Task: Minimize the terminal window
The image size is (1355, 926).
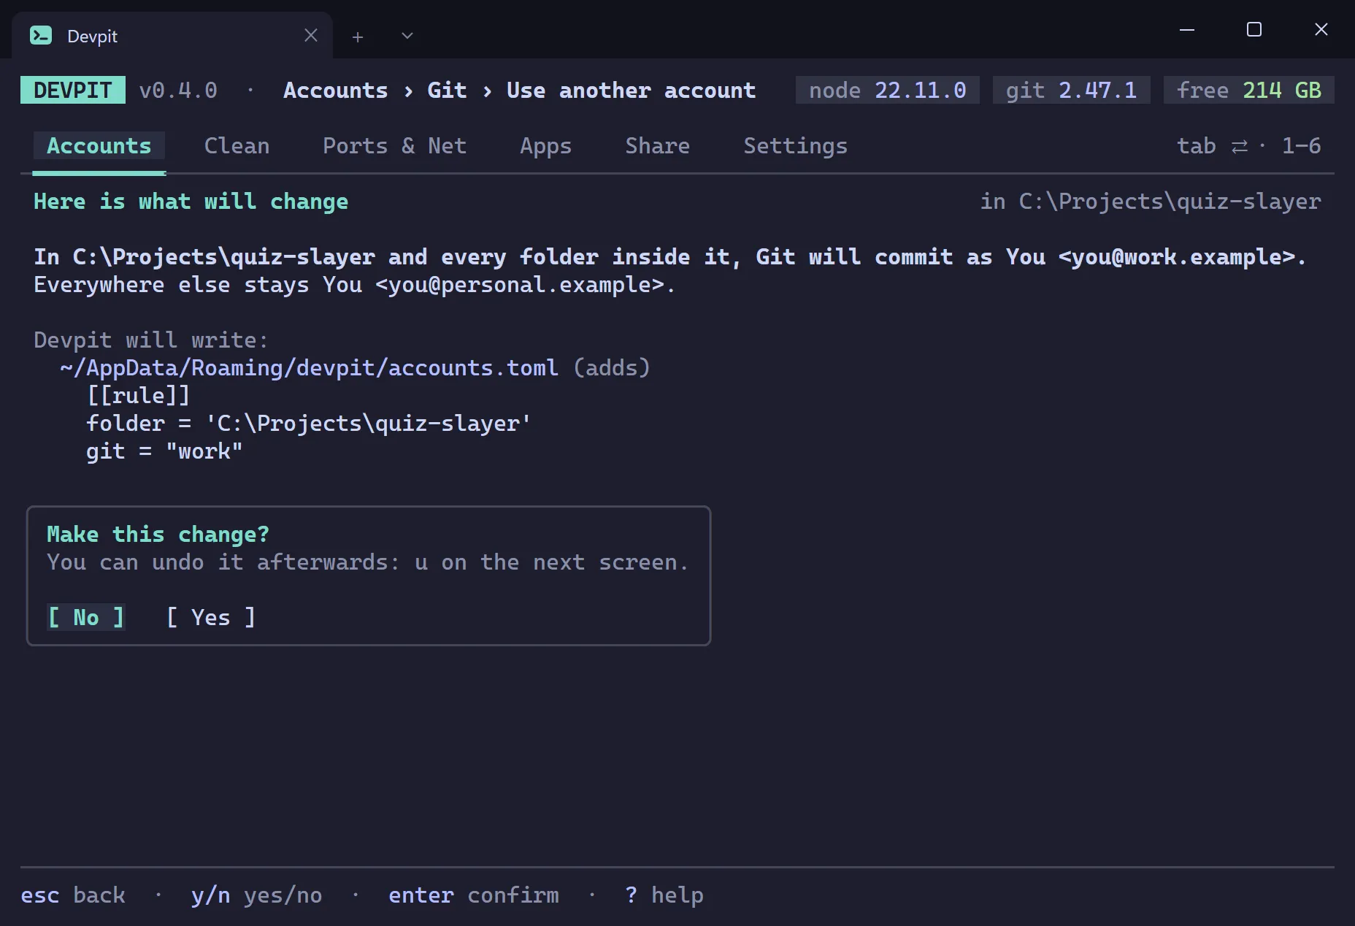Action: tap(1187, 29)
